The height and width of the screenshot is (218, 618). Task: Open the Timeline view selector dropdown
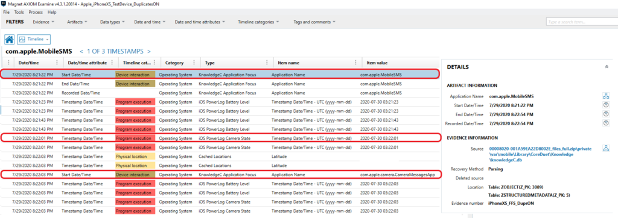(x=34, y=39)
